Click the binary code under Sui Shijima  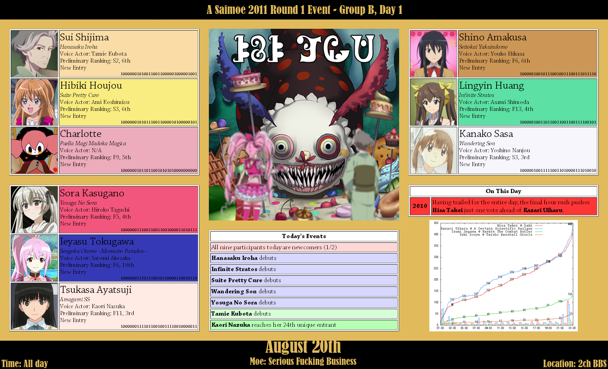coord(159,74)
